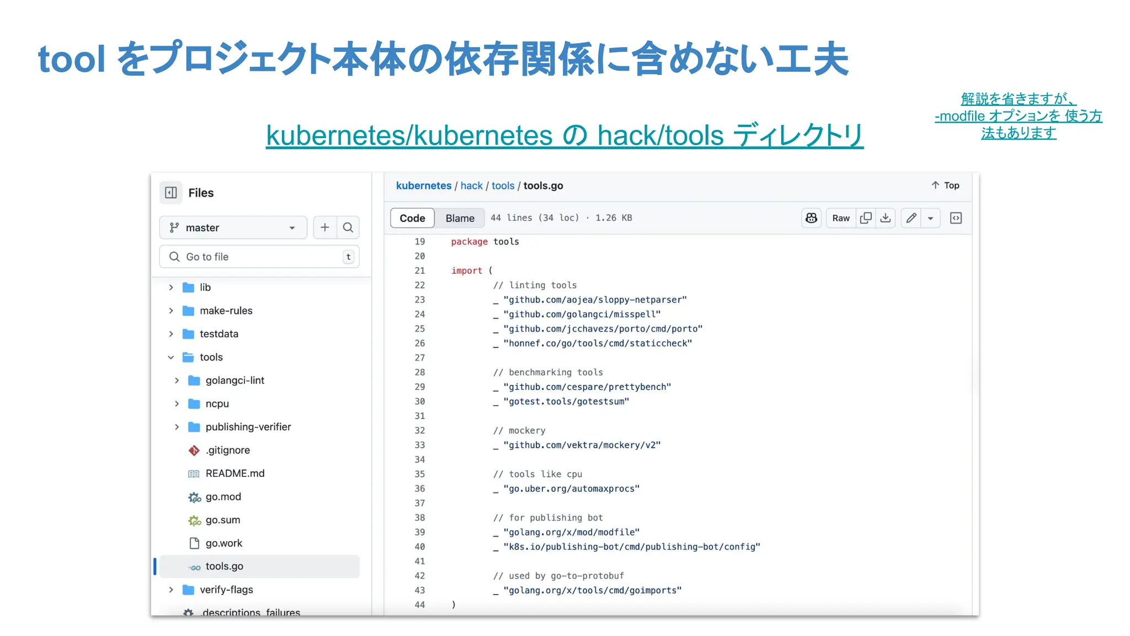
Task: Click line number 23
Action: coord(420,300)
